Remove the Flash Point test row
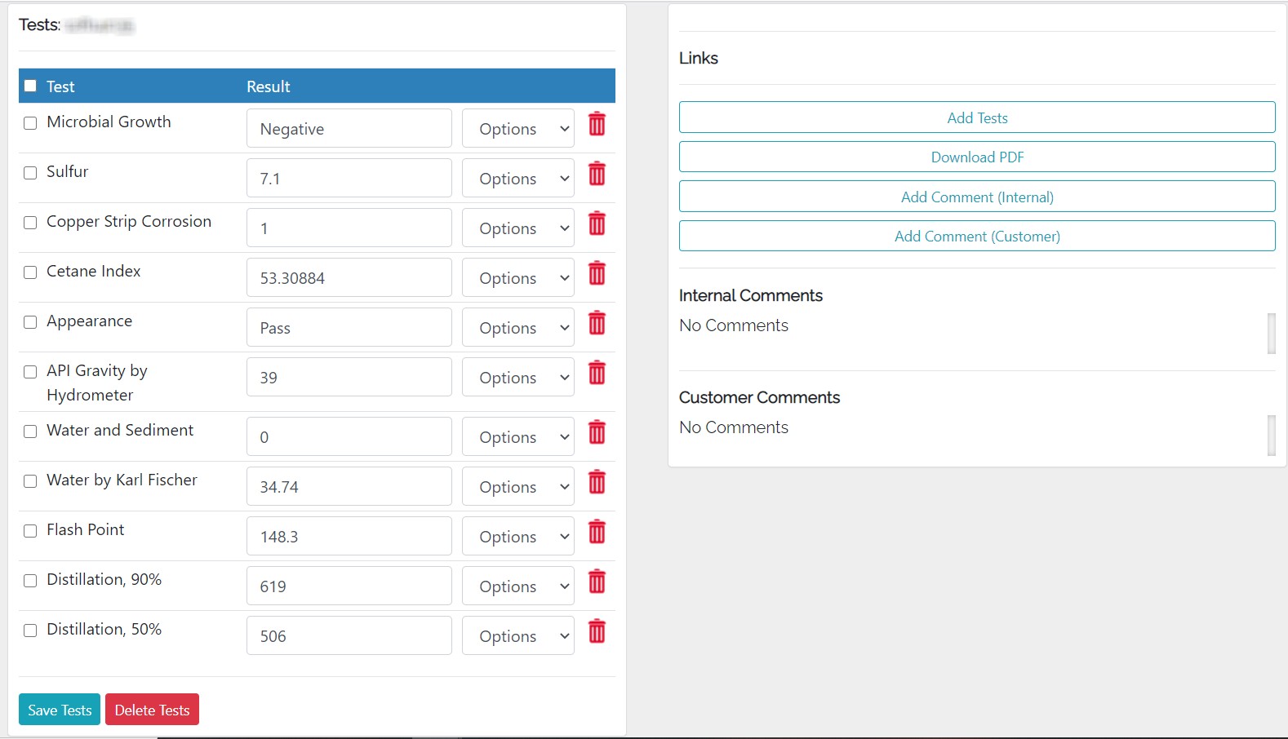This screenshot has height=739, width=1288. [x=597, y=532]
